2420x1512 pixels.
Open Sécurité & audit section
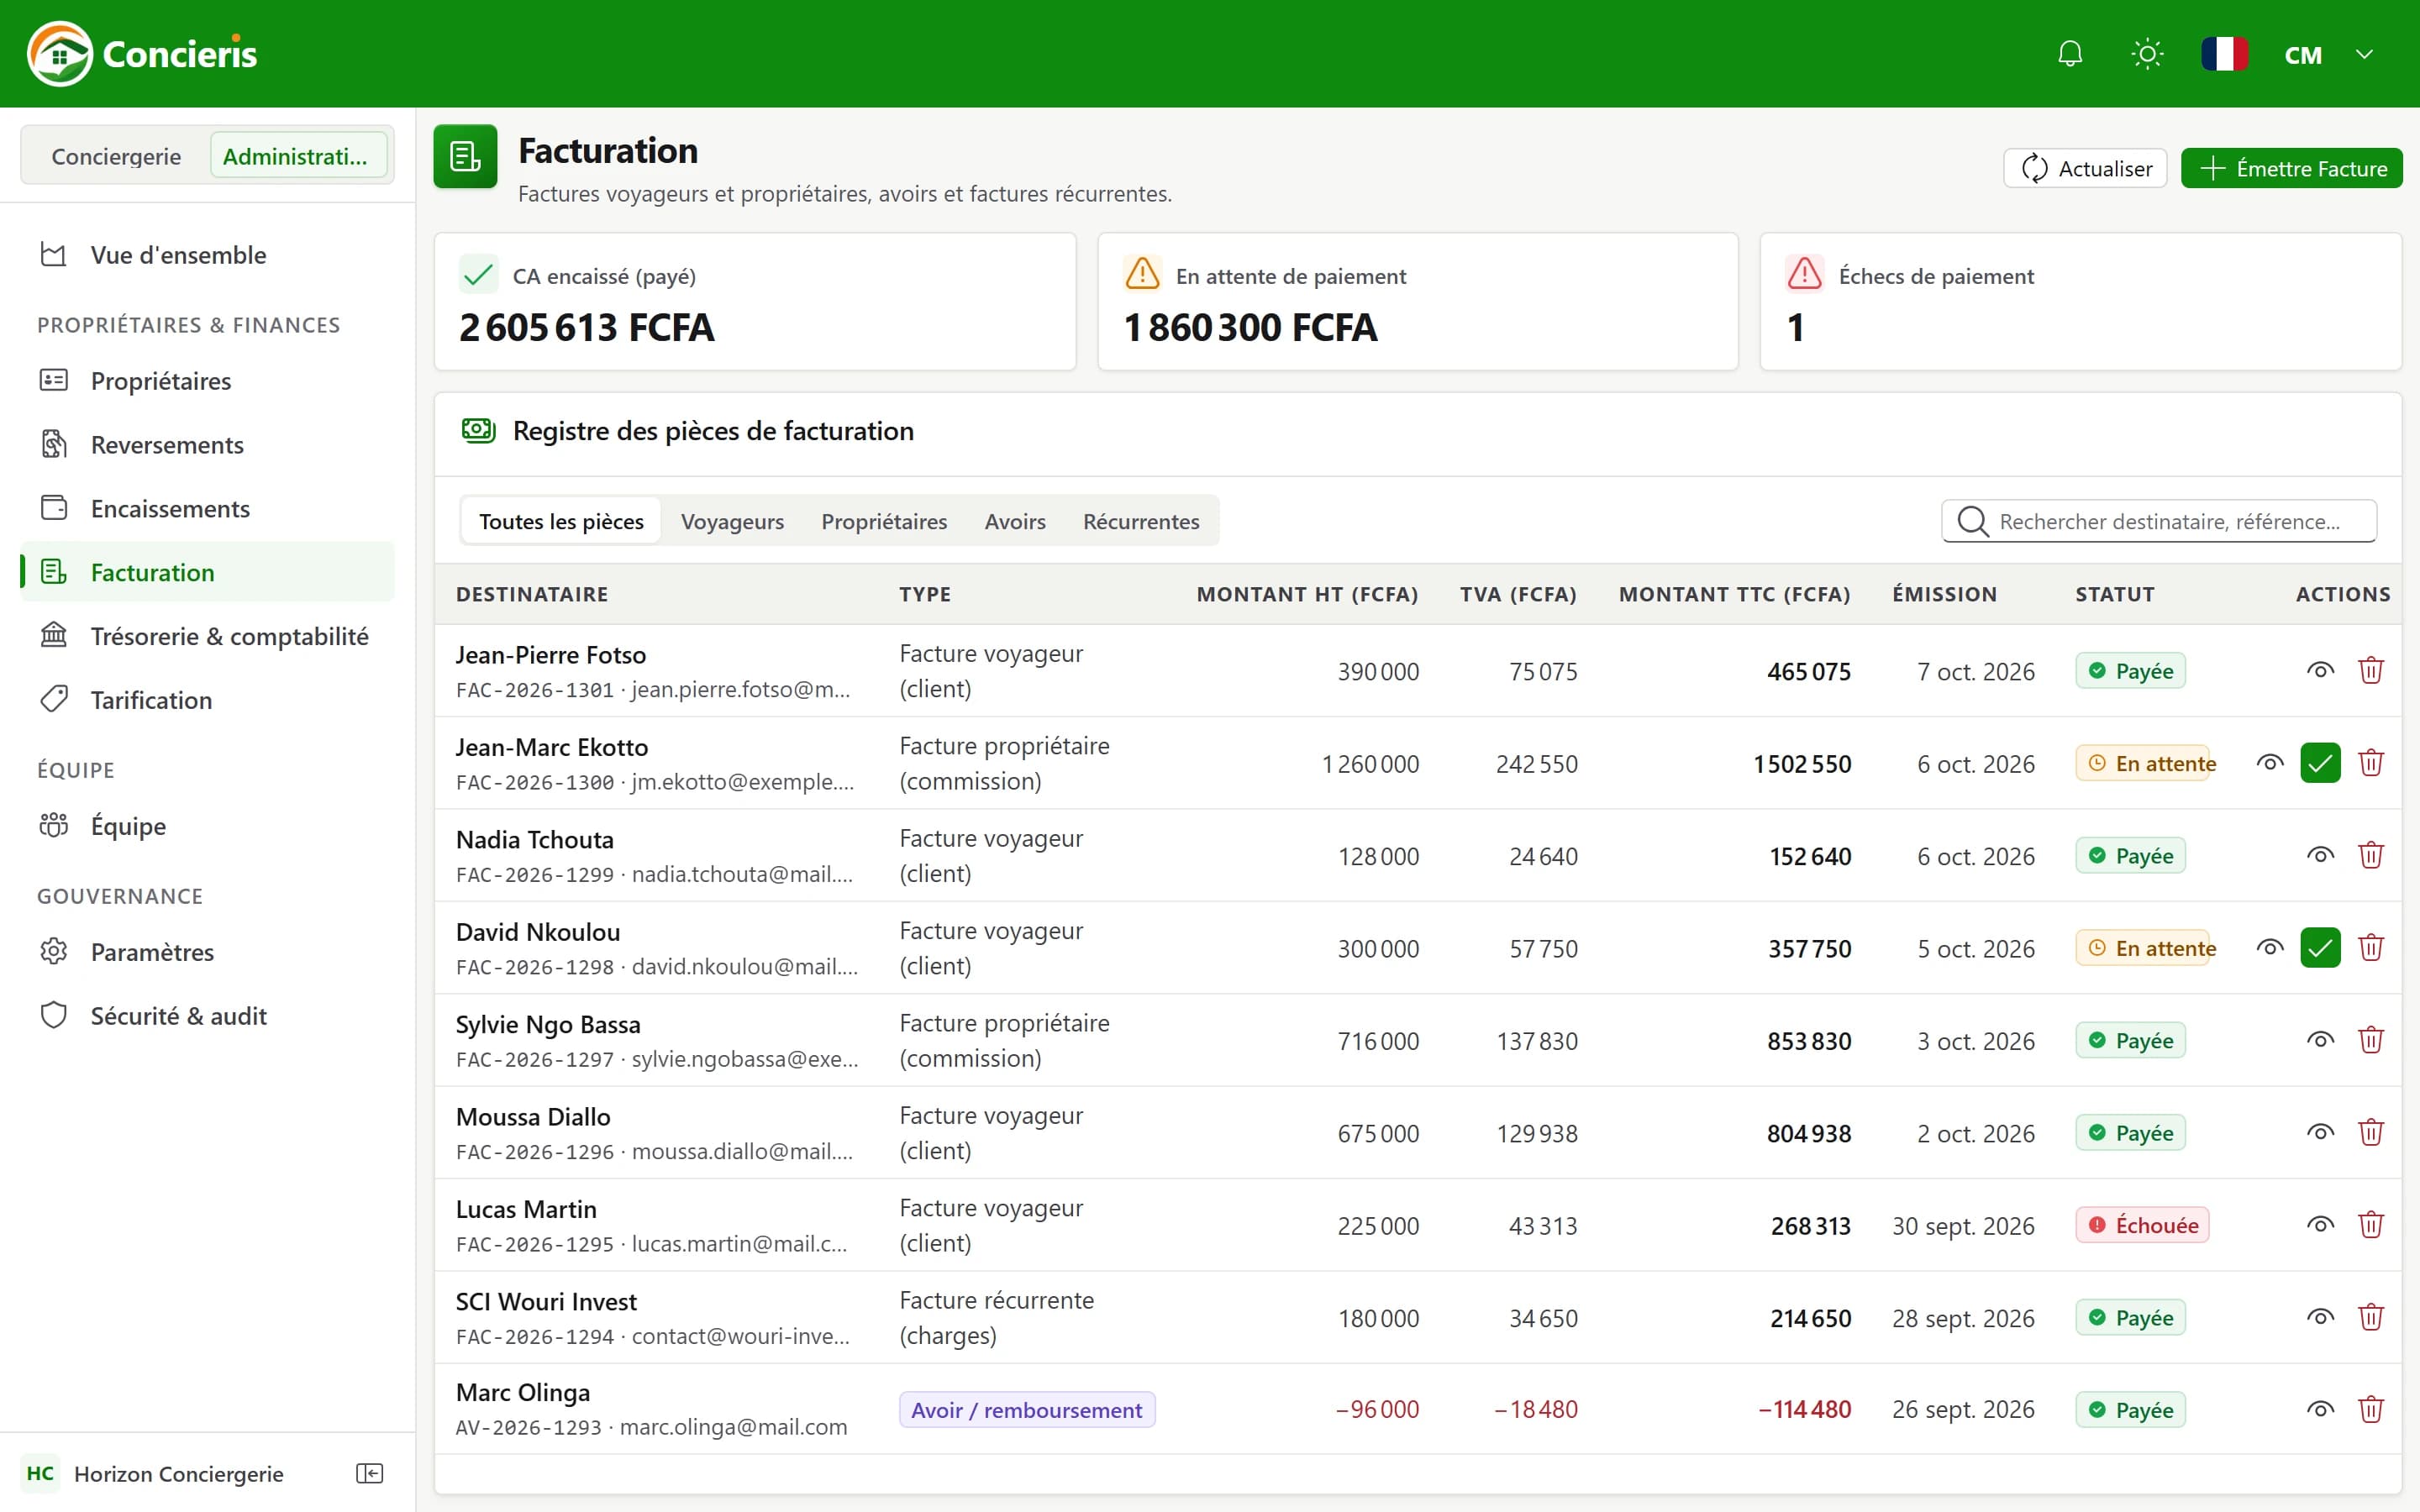[x=207, y=1016]
